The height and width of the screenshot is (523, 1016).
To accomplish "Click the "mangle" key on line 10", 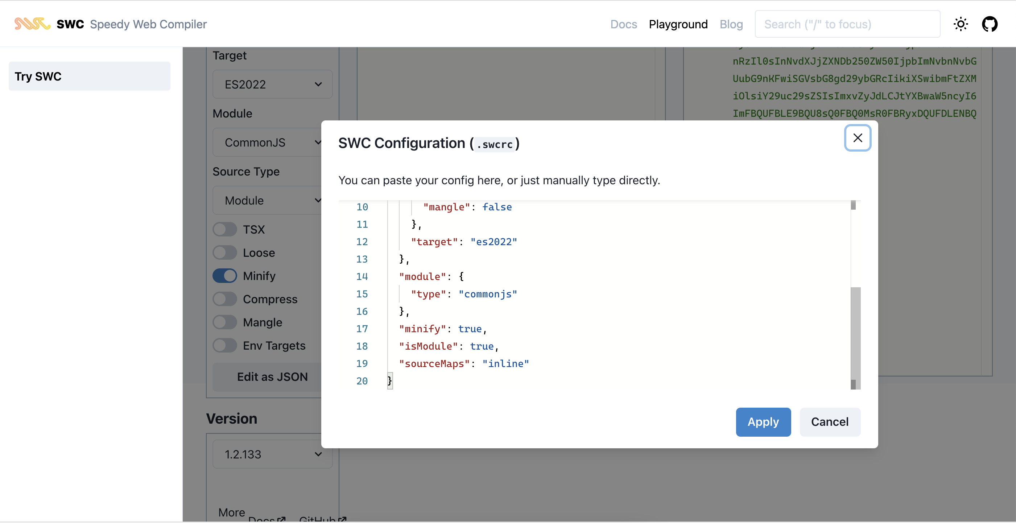I will coord(446,207).
